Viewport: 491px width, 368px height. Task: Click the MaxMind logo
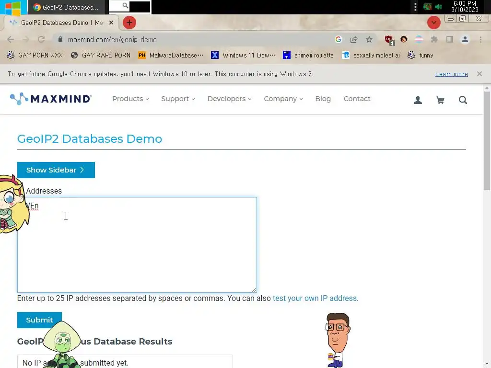tap(51, 99)
